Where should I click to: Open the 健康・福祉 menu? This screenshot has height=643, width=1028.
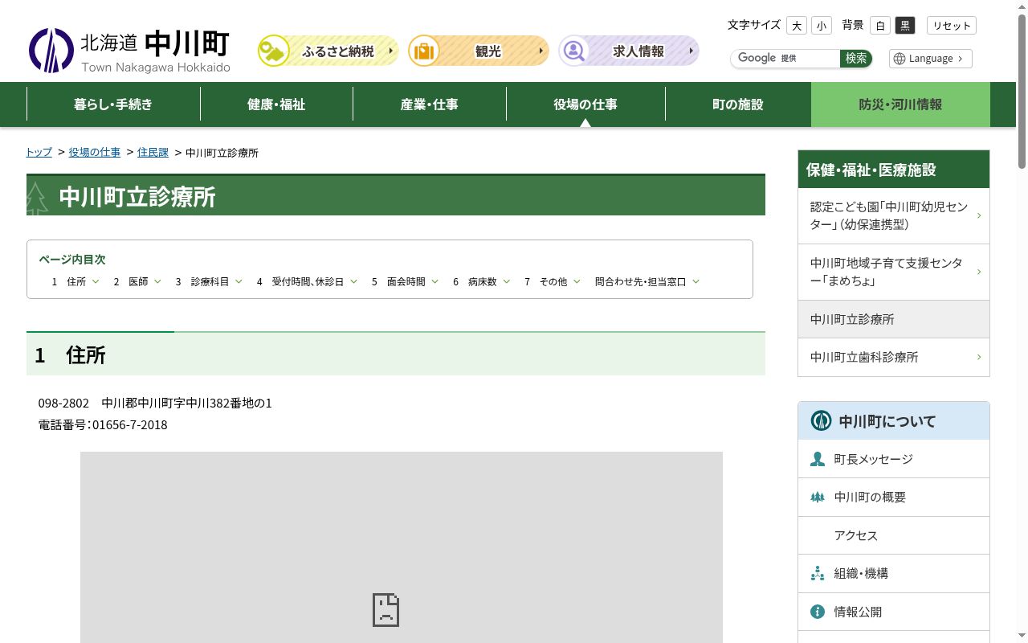pos(276,104)
